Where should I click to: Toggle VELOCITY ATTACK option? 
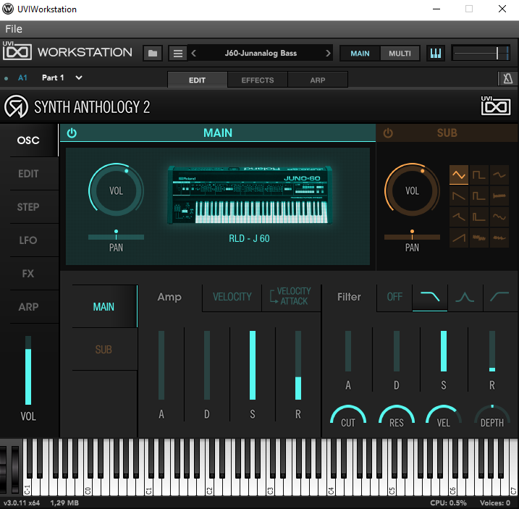[290, 296]
